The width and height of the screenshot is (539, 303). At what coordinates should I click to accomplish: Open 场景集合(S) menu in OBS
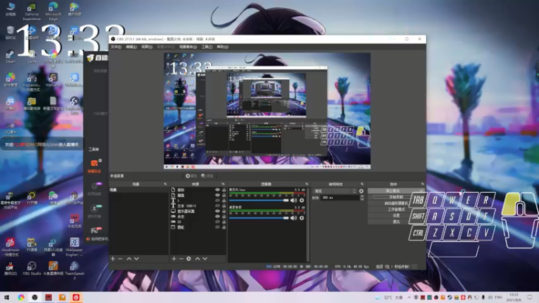pyautogui.click(x=188, y=46)
